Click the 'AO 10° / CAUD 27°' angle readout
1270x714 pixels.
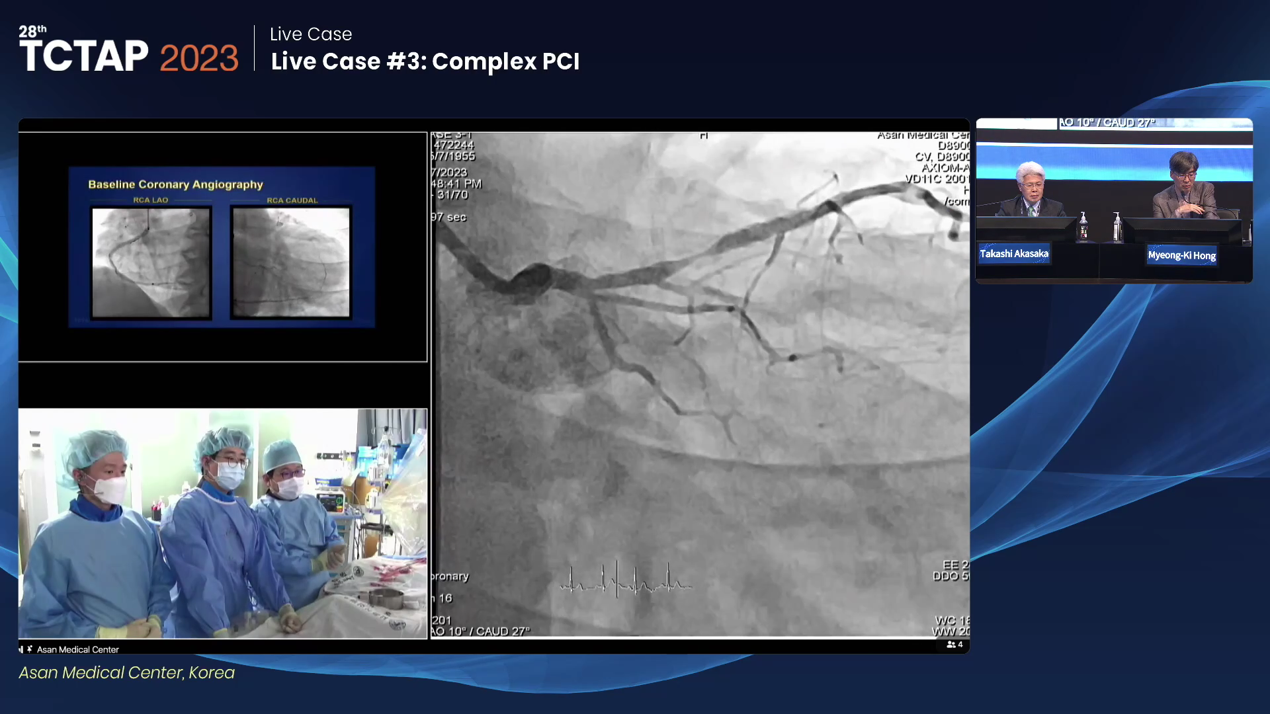click(x=481, y=631)
